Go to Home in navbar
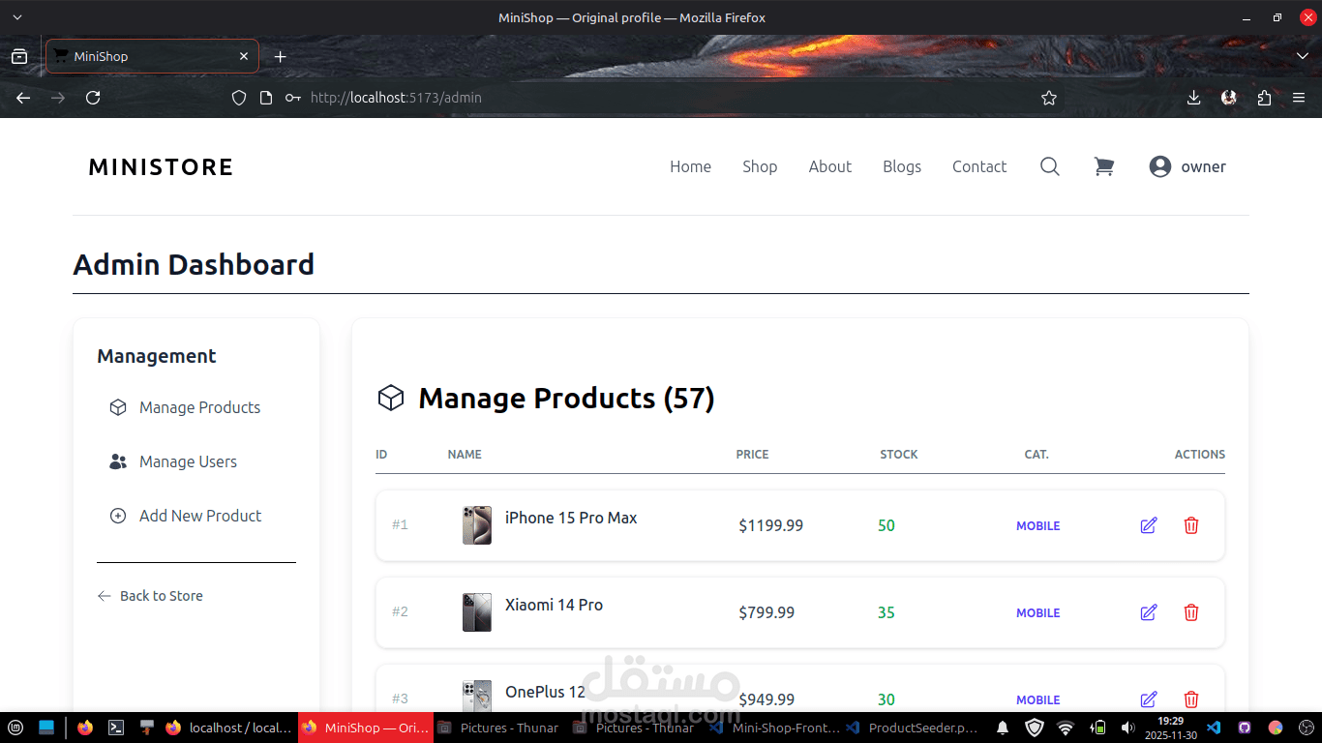 pos(690,166)
